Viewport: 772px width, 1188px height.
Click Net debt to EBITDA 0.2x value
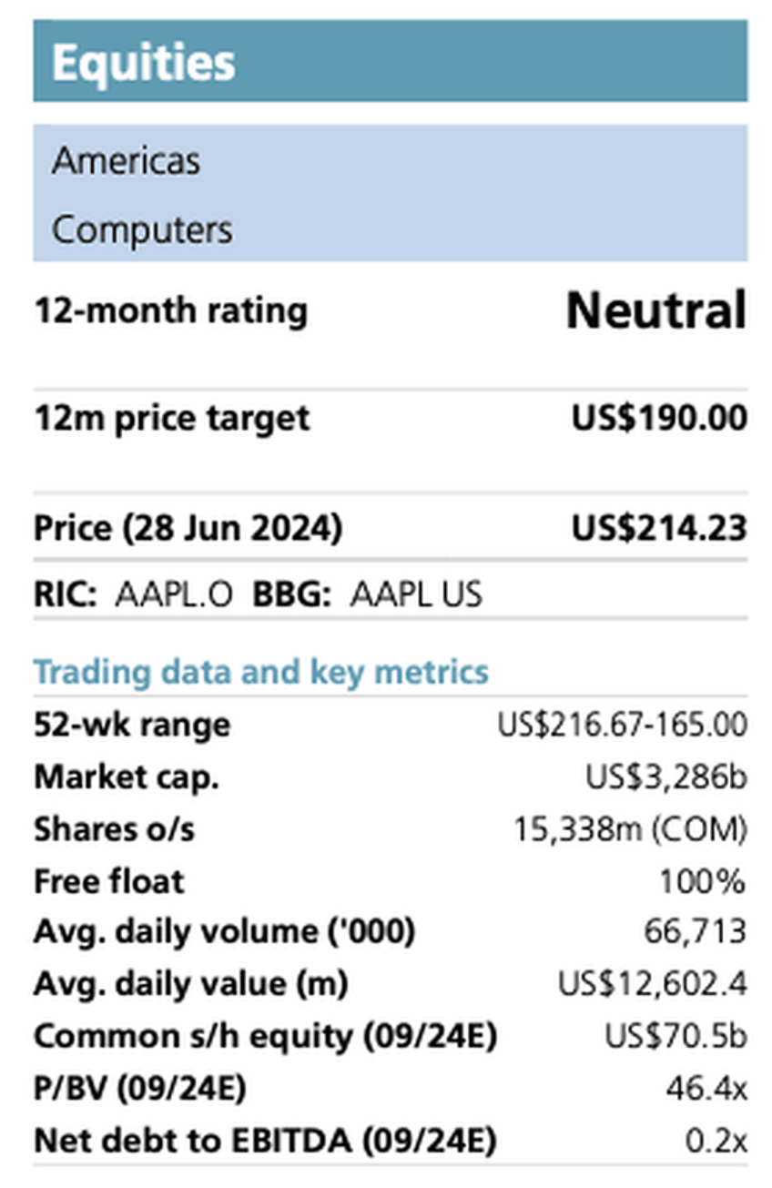click(x=715, y=1141)
